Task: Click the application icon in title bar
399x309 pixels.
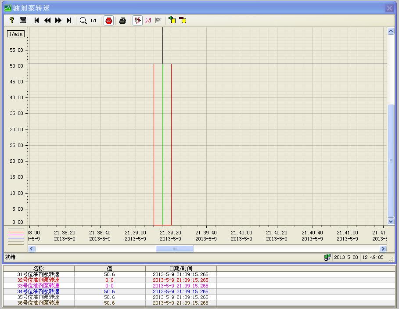Action: 8,8
